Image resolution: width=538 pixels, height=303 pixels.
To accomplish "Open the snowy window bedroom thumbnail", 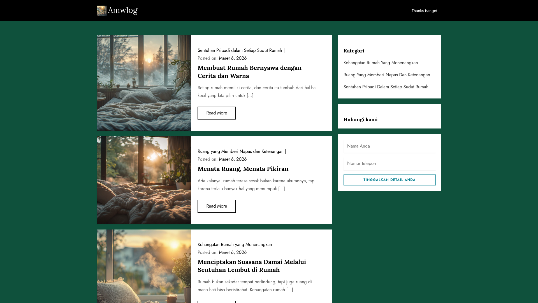I will click(144, 83).
